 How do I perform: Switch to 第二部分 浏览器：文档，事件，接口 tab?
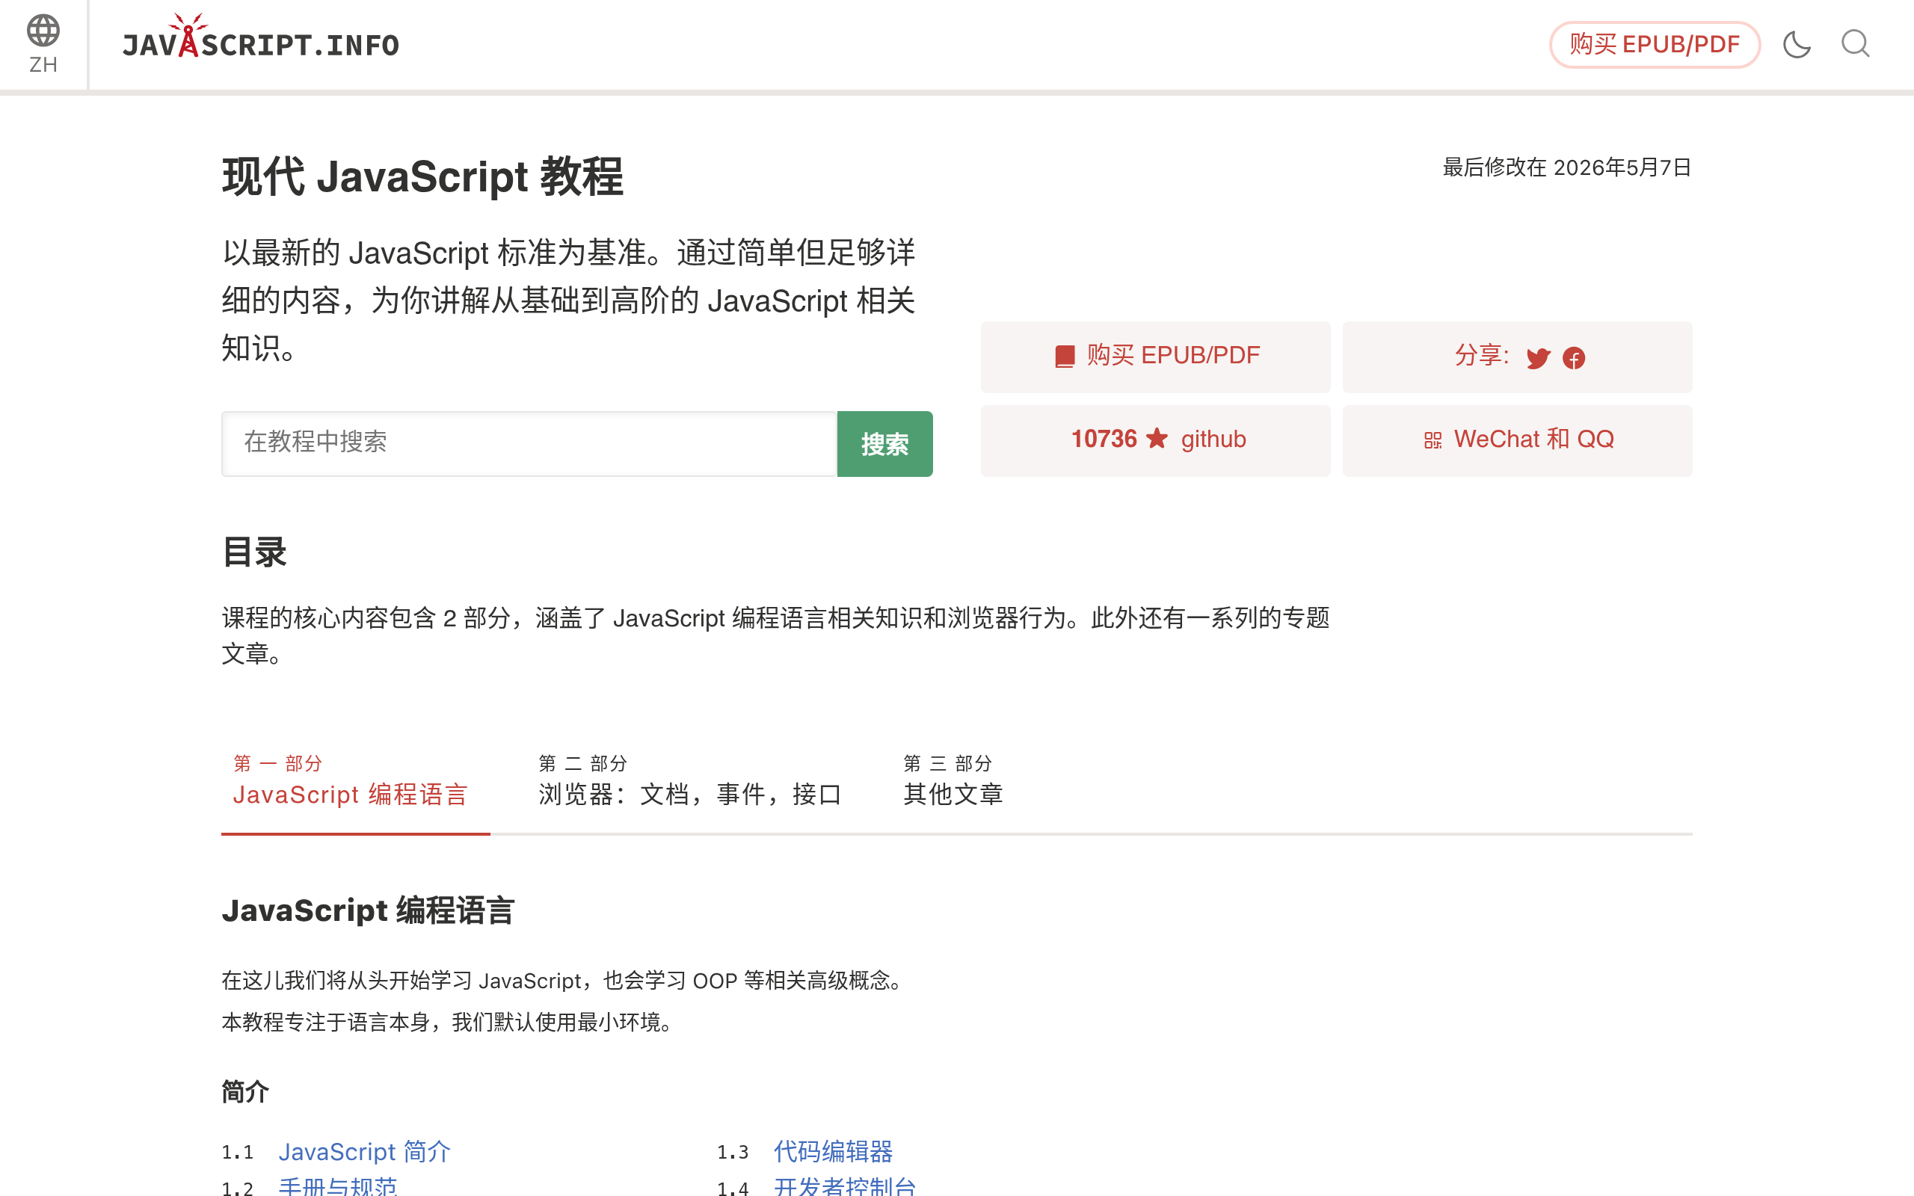pos(689,780)
